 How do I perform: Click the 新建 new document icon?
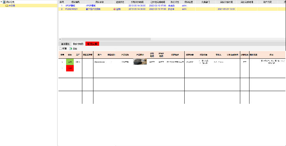point(60,49)
